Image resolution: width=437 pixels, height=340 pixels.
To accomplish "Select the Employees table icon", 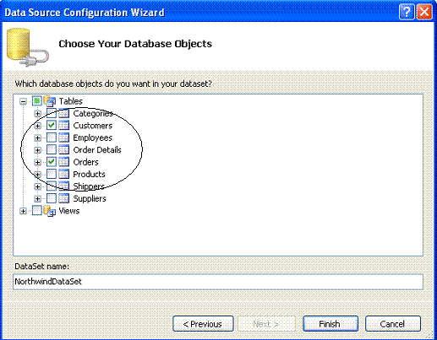I will (64, 138).
